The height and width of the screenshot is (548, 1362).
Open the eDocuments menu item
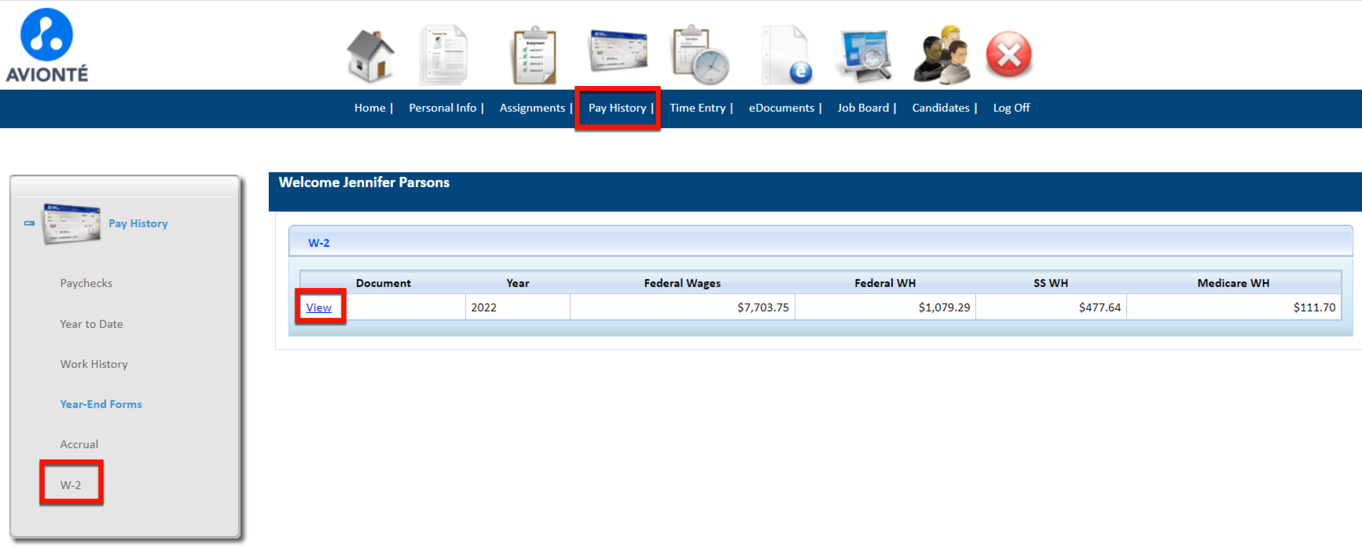tap(782, 108)
